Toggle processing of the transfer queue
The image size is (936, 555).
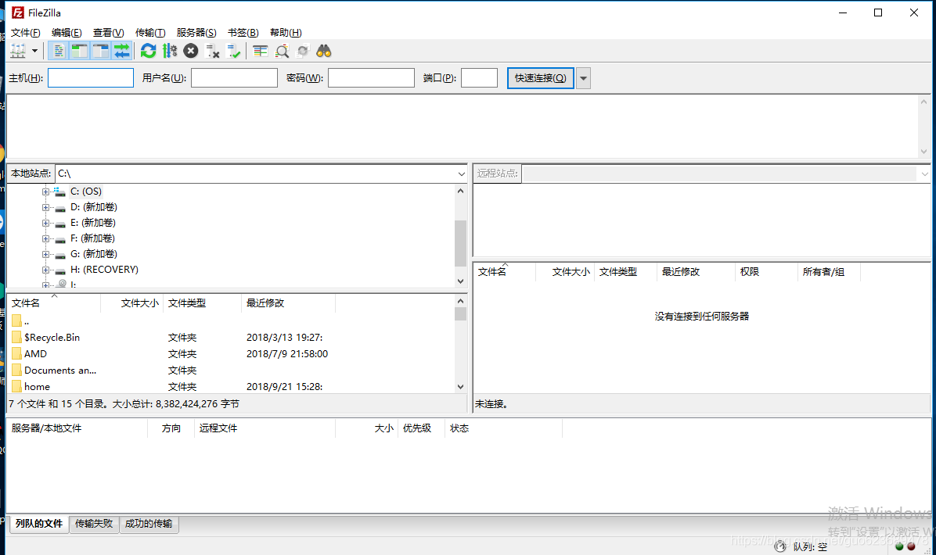coord(170,52)
